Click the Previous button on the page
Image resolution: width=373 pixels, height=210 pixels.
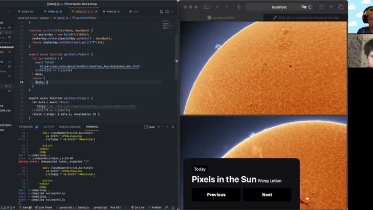216,194
